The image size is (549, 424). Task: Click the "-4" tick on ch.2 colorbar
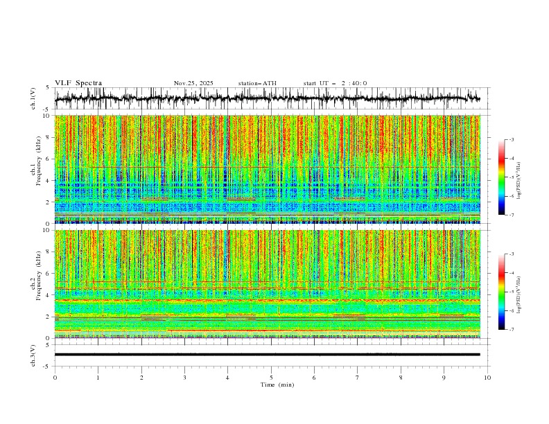coord(512,273)
